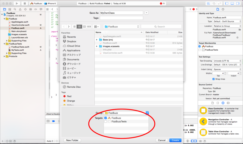Viewport: 243px width, 144px height.
Task: Select the Red tag in sidebar
Action: (69, 96)
